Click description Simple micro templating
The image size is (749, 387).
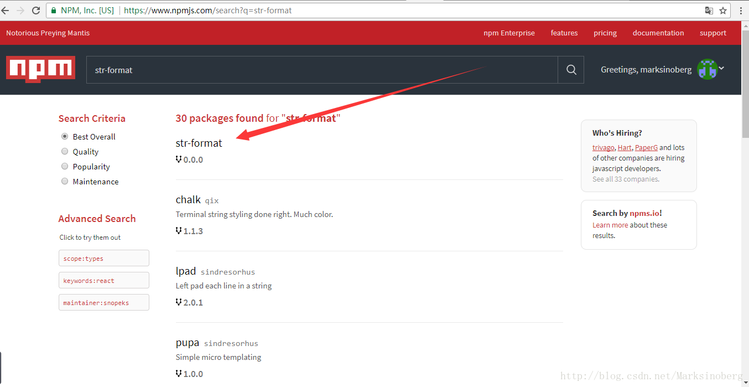(219, 357)
